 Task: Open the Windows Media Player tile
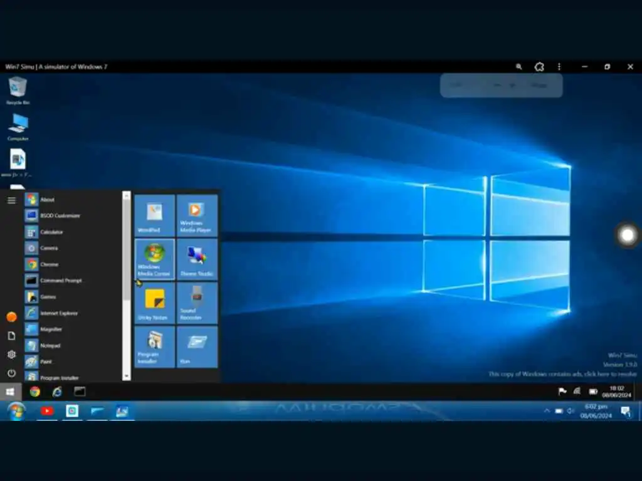(x=197, y=215)
